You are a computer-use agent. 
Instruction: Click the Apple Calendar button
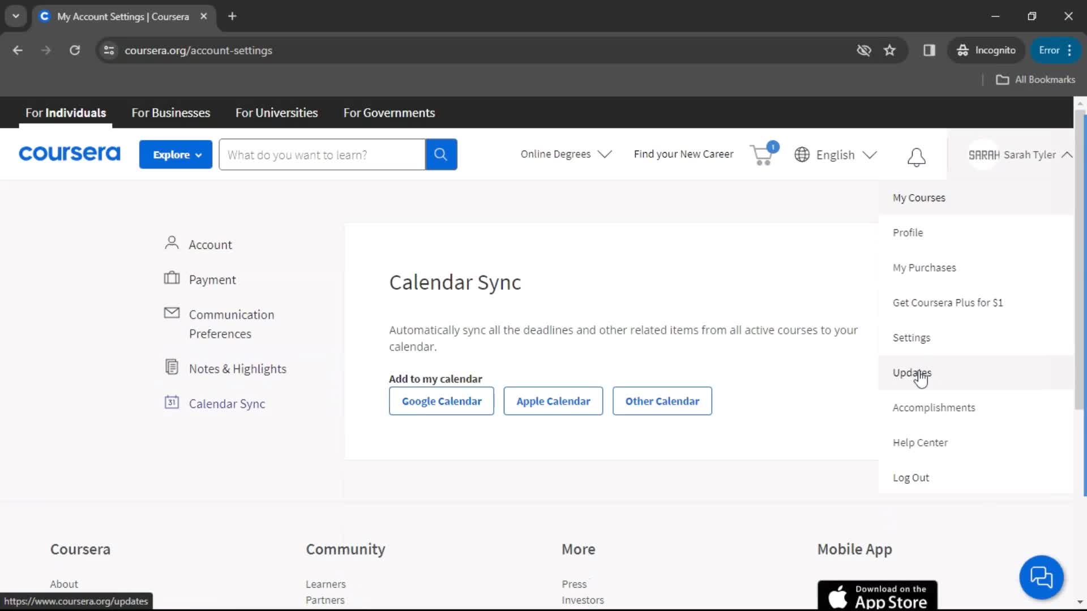pos(553,401)
